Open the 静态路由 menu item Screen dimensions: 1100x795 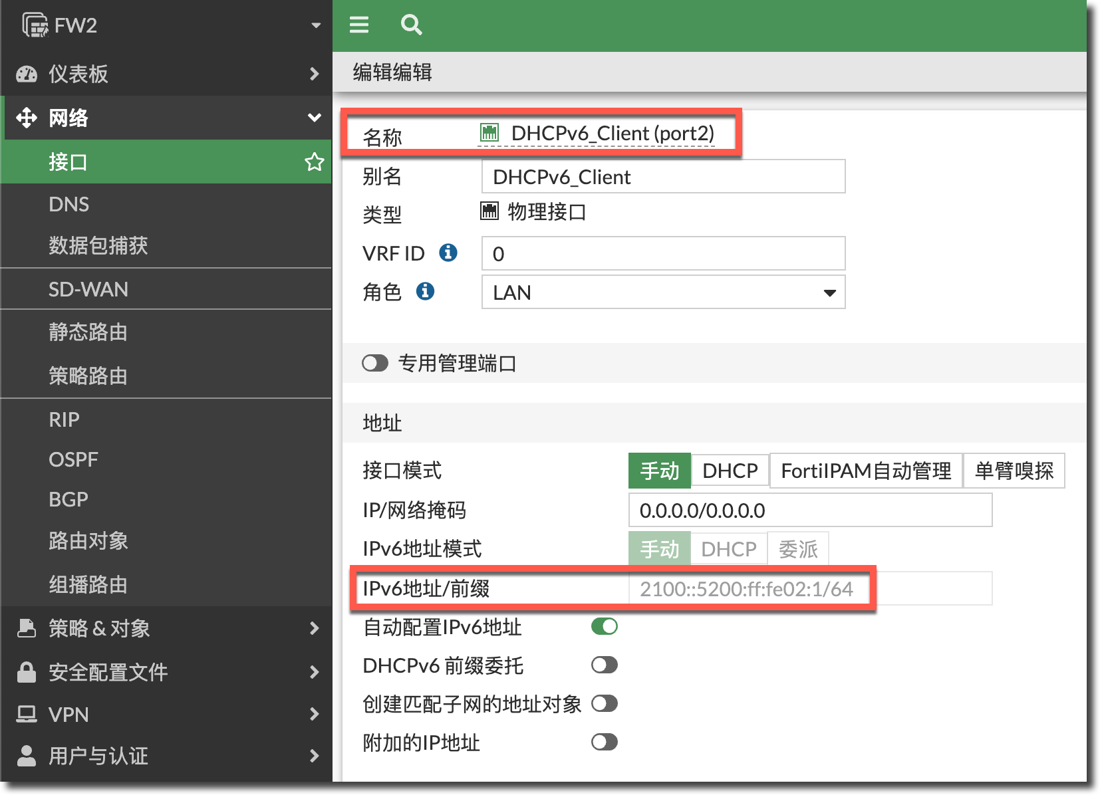click(88, 332)
